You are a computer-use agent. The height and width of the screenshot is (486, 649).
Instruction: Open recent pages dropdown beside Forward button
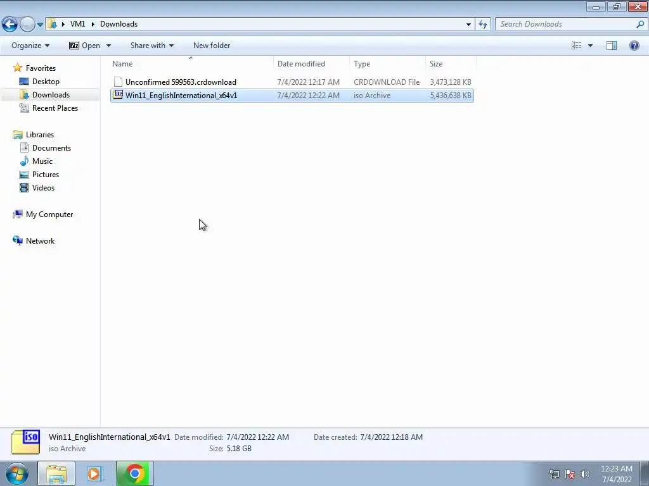pyautogui.click(x=40, y=25)
